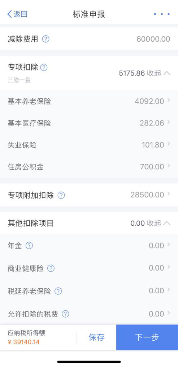Open the 失业保险 amount row
The width and height of the screenshot is (178, 366).
[89, 145]
